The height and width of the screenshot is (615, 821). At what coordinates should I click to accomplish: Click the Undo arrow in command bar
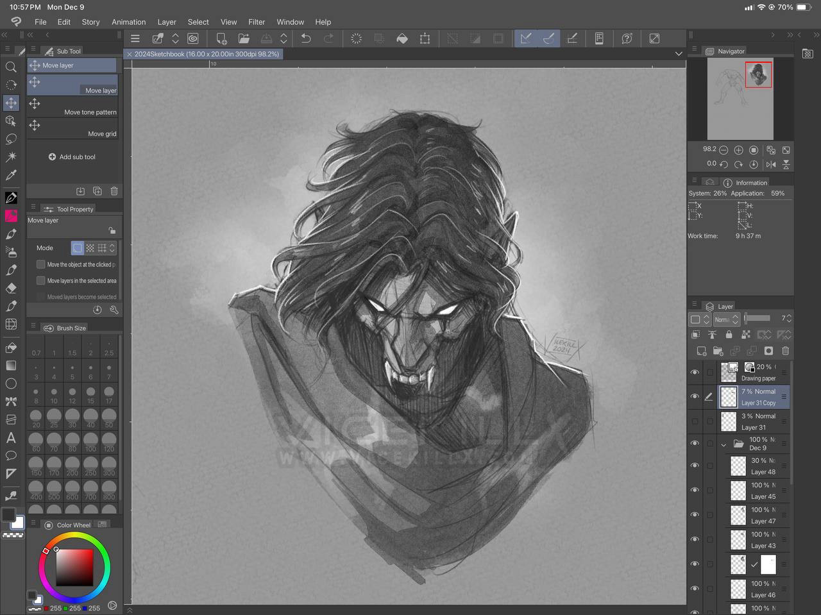coord(306,38)
